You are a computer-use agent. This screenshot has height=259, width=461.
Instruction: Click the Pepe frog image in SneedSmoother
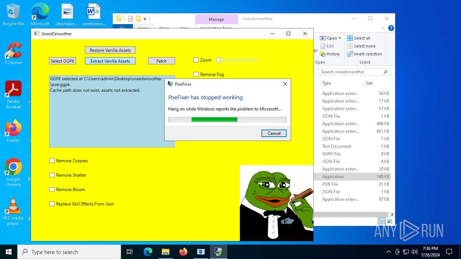[x=277, y=203]
